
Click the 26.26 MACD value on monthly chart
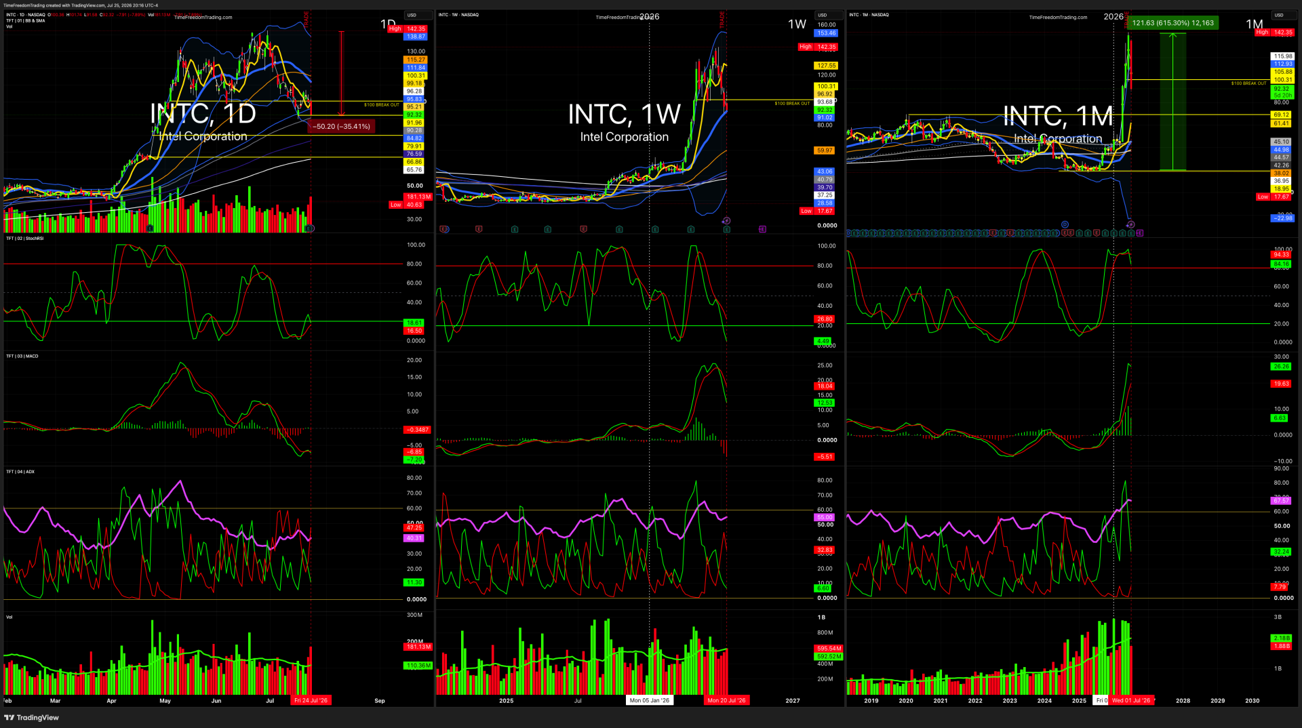point(1282,367)
